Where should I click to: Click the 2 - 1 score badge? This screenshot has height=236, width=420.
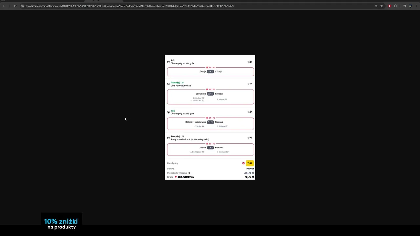pyautogui.click(x=210, y=94)
